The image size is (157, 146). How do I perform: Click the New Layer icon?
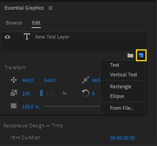point(141,55)
